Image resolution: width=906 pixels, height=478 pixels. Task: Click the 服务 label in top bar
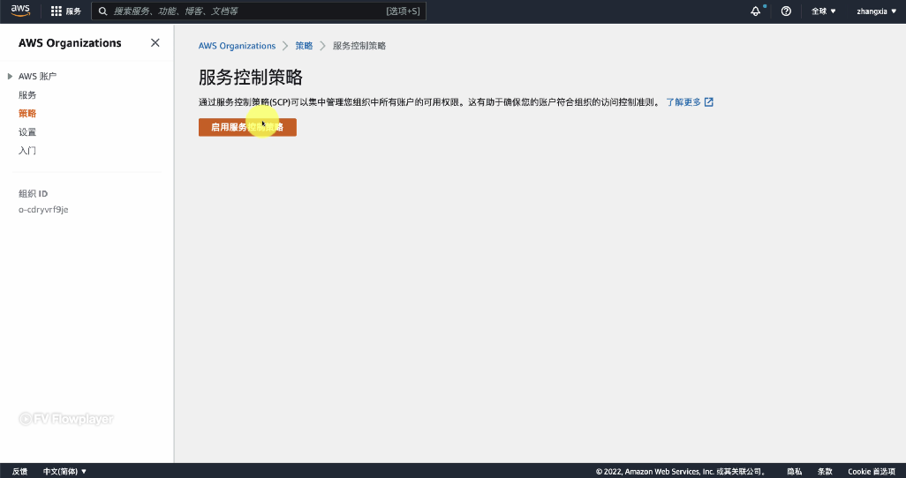(73, 11)
